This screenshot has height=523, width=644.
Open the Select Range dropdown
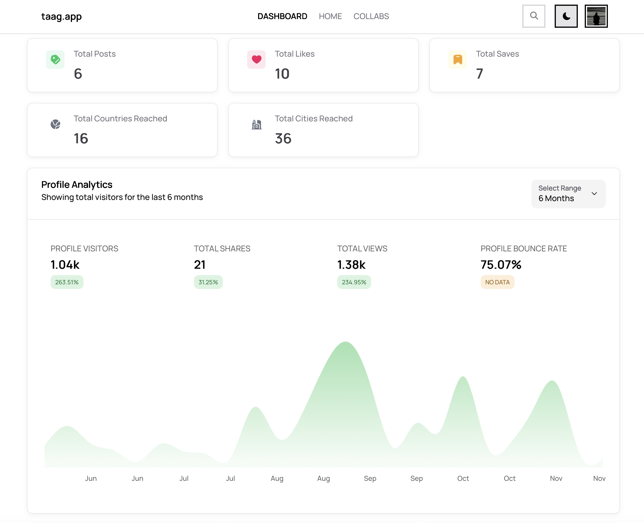tap(568, 193)
